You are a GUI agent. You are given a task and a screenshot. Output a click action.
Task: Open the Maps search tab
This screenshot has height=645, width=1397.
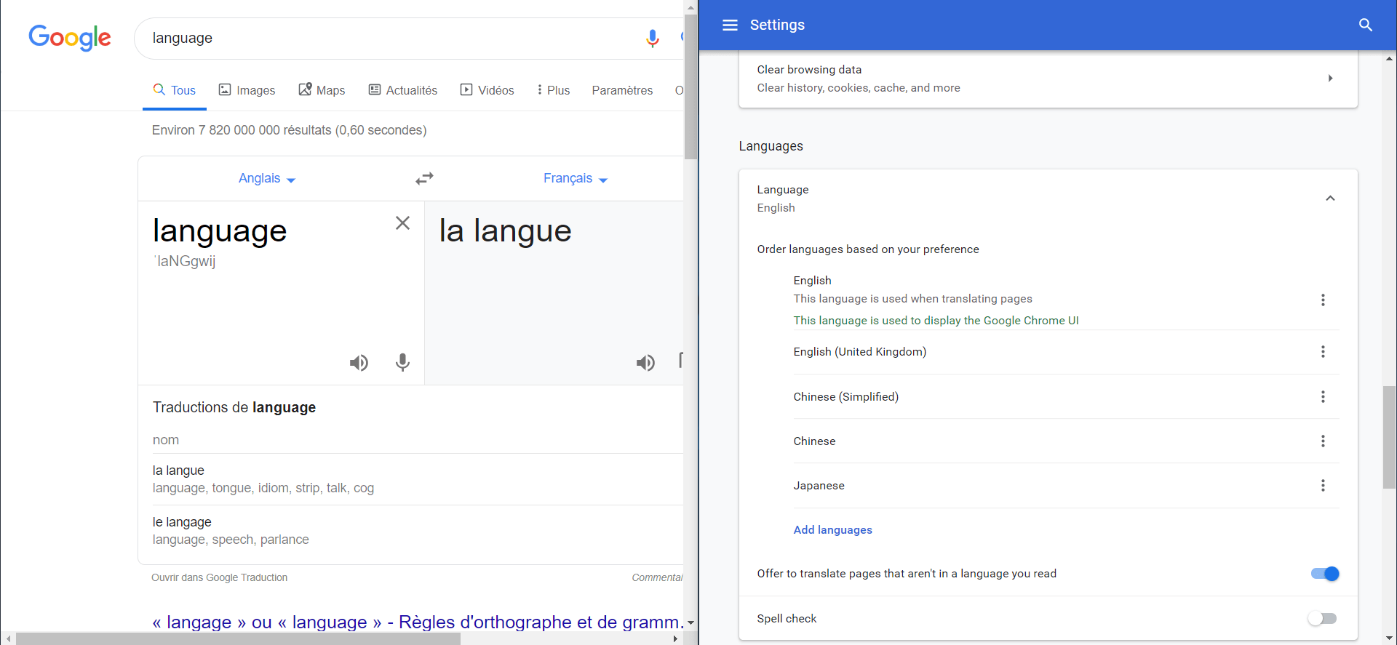322,90
